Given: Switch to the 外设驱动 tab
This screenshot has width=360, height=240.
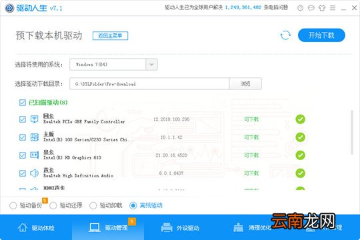Looking at the screenshot, I should pos(180,227).
